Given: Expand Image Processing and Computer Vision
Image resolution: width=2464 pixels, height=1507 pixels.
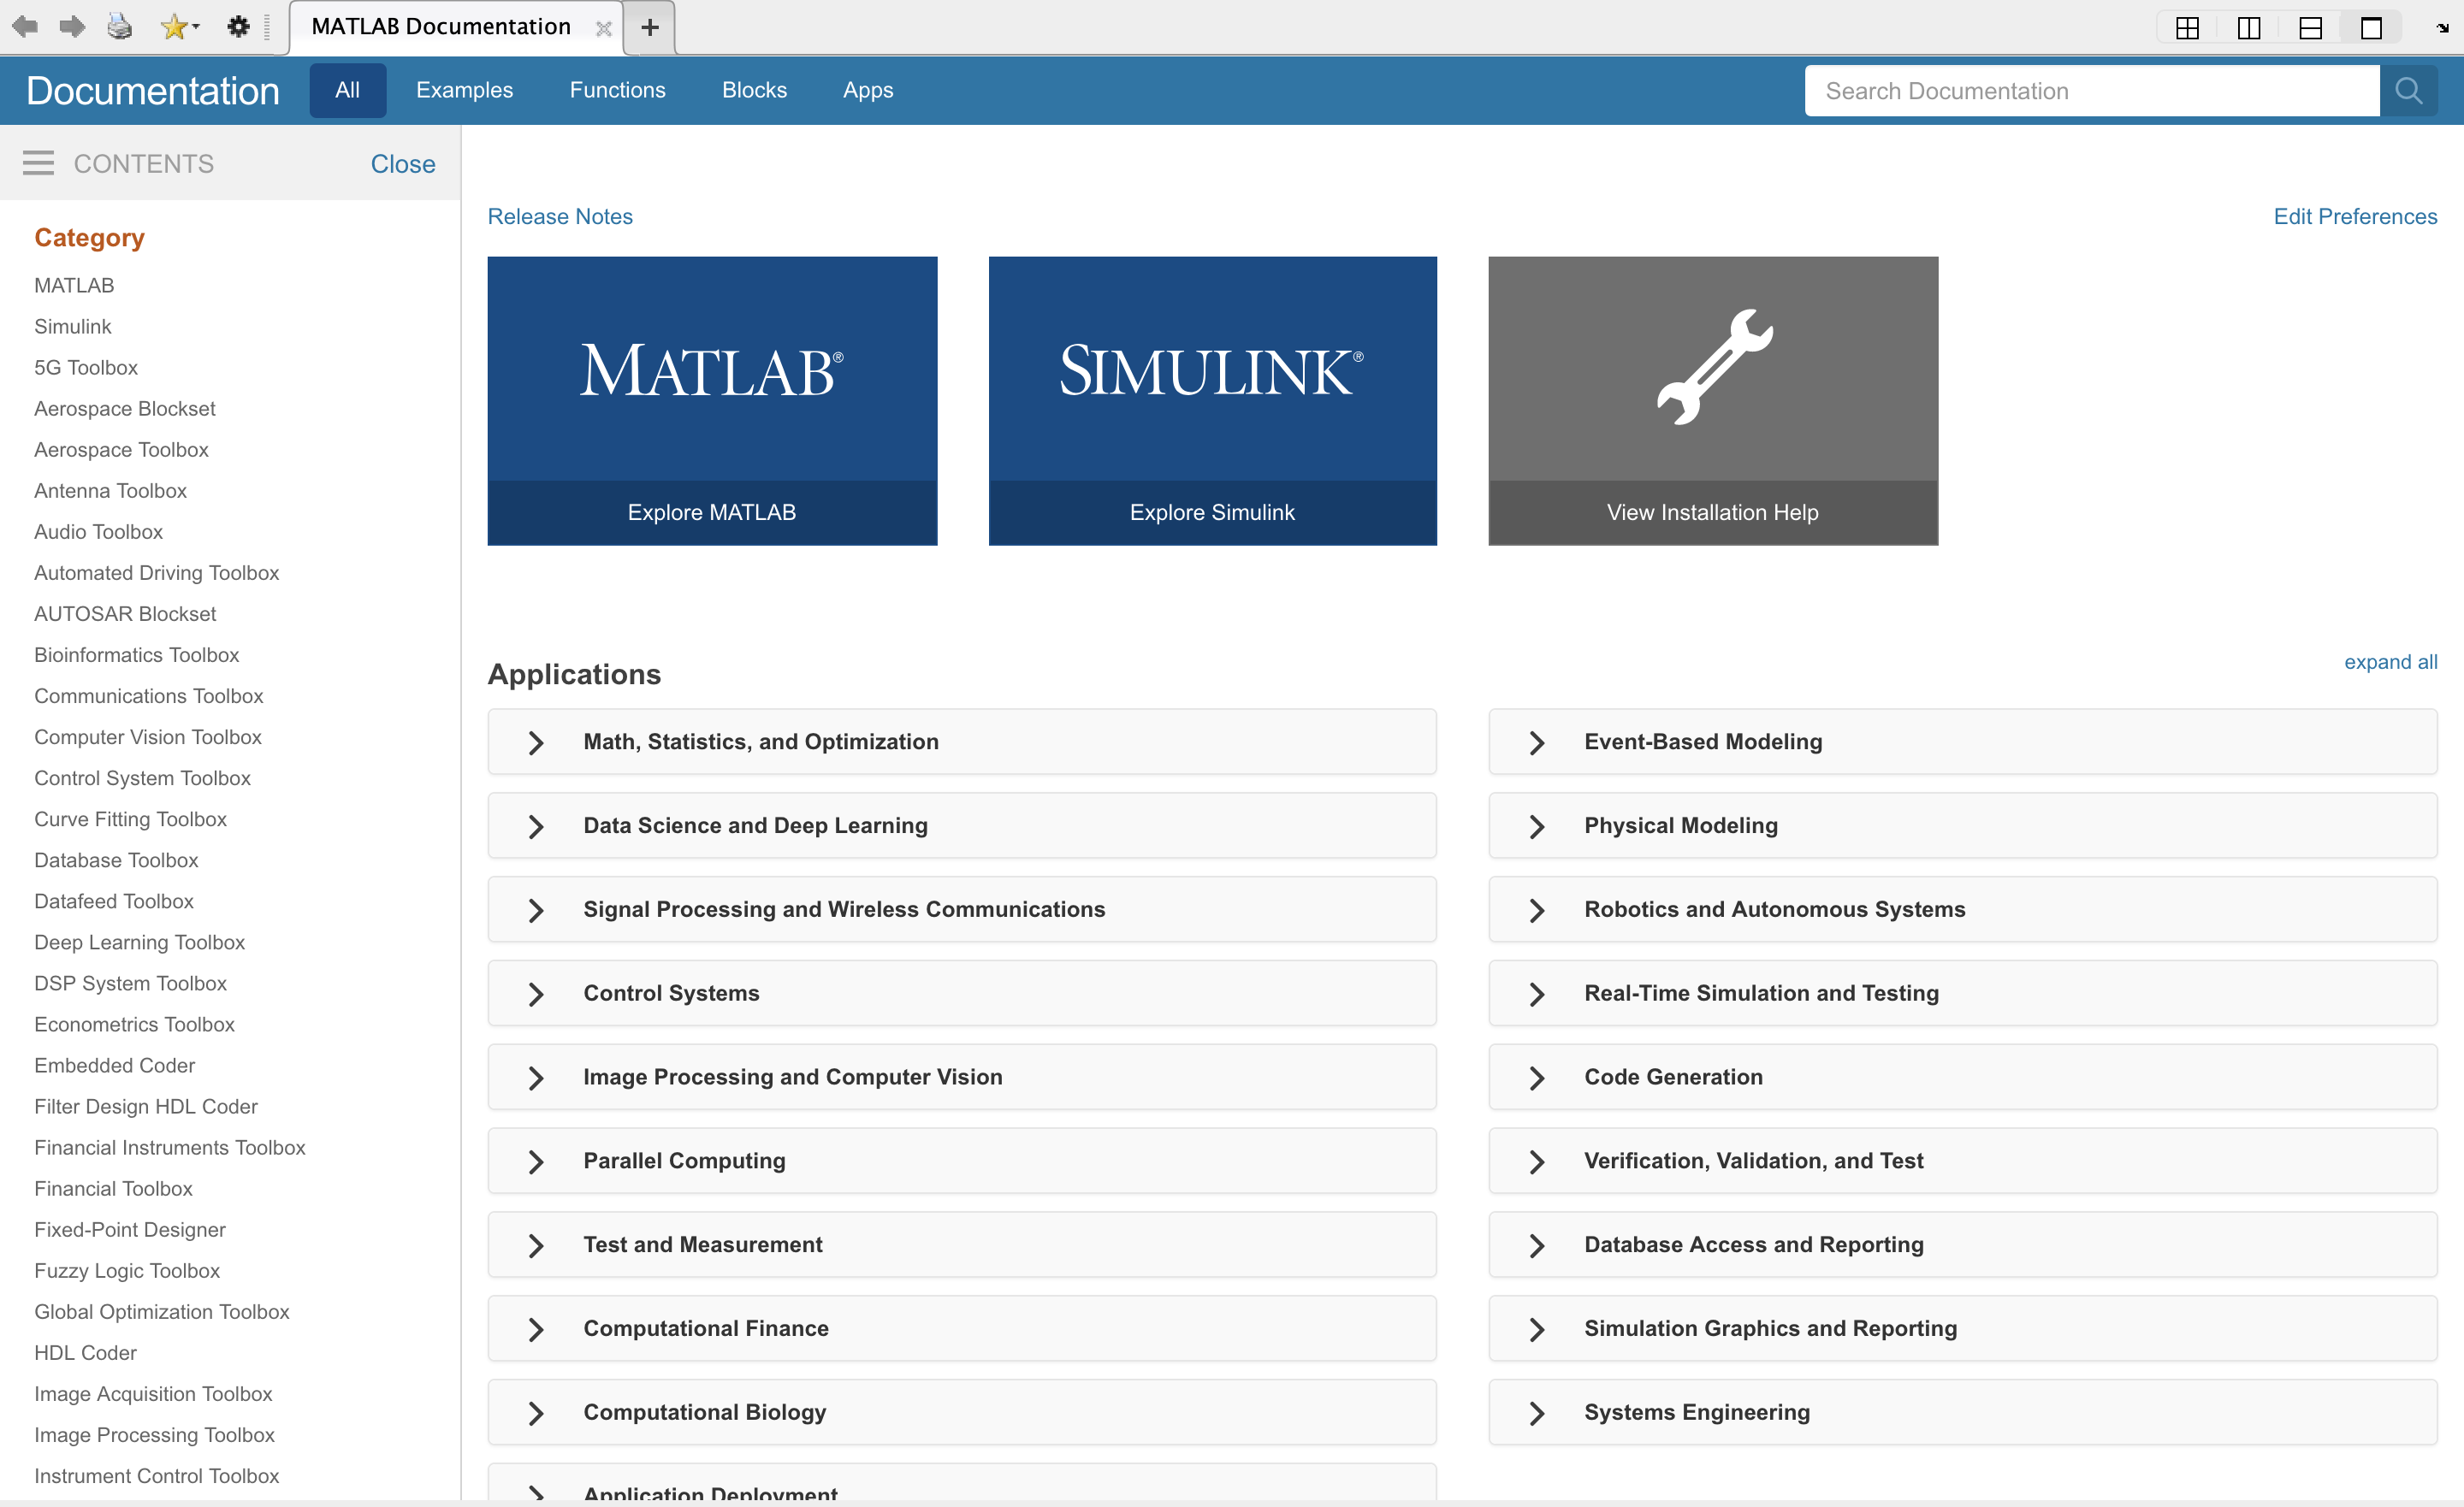Looking at the screenshot, I should coord(962,1077).
